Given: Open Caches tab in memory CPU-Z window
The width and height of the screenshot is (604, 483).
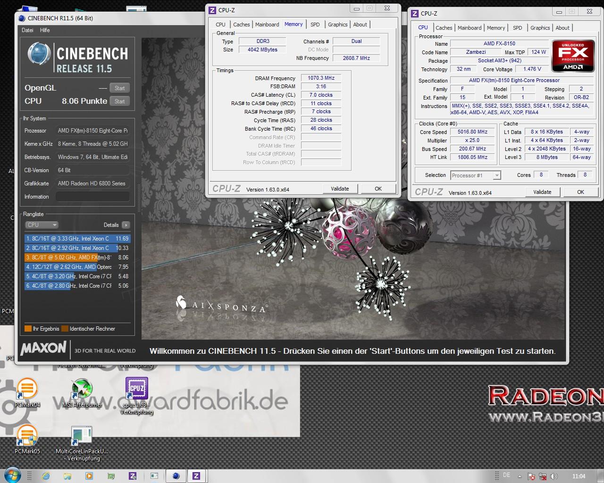Looking at the screenshot, I should [x=242, y=25].
